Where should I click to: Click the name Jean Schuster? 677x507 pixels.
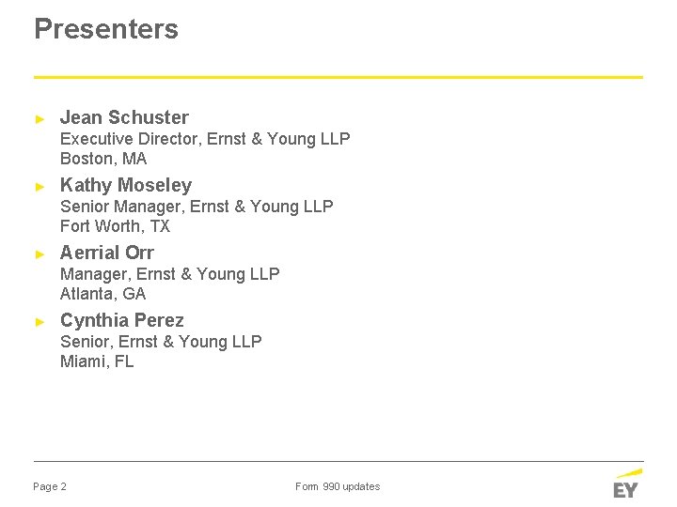(x=124, y=117)
